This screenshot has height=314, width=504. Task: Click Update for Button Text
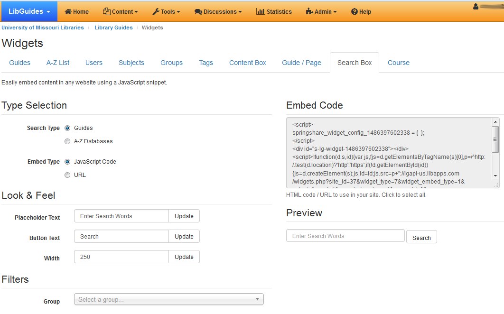click(x=184, y=237)
